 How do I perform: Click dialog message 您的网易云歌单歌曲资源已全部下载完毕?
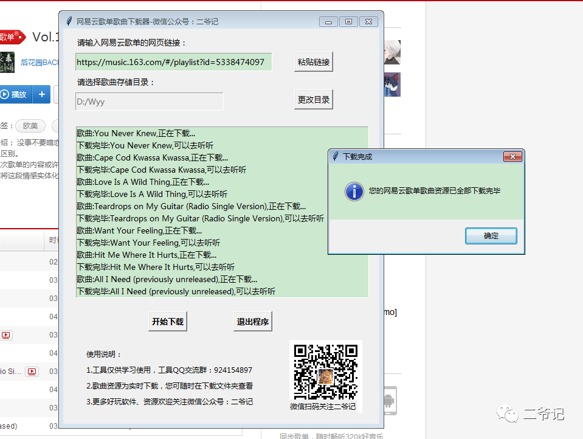pos(434,191)
